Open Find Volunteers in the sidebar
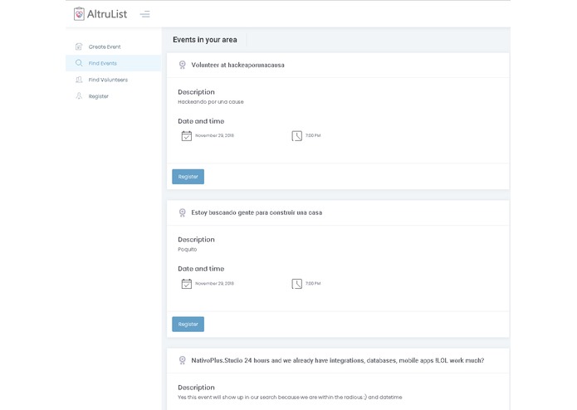Viewport: 577px width, 410px height. [x=114, y=80]
